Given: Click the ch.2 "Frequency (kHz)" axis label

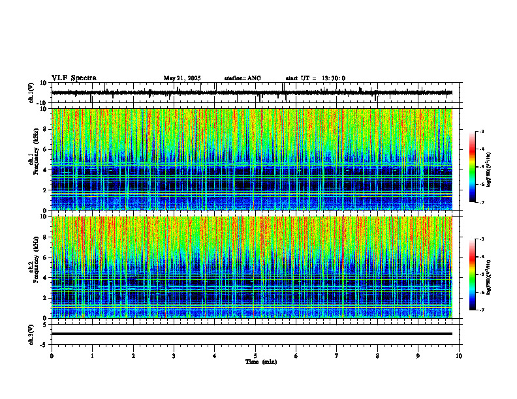Looking at the screenshot, I should (36, 259).
